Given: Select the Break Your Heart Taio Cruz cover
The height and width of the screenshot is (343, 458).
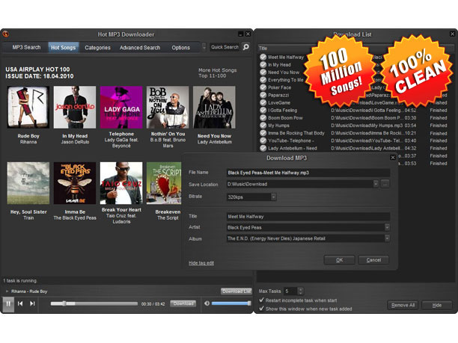Looking at the screenshot, I should [121, 183].
